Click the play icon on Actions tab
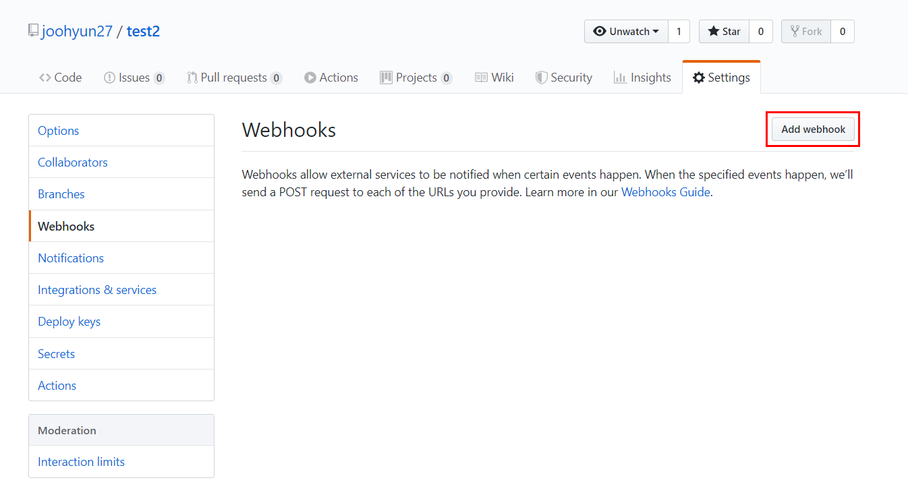 click(310, 78)
